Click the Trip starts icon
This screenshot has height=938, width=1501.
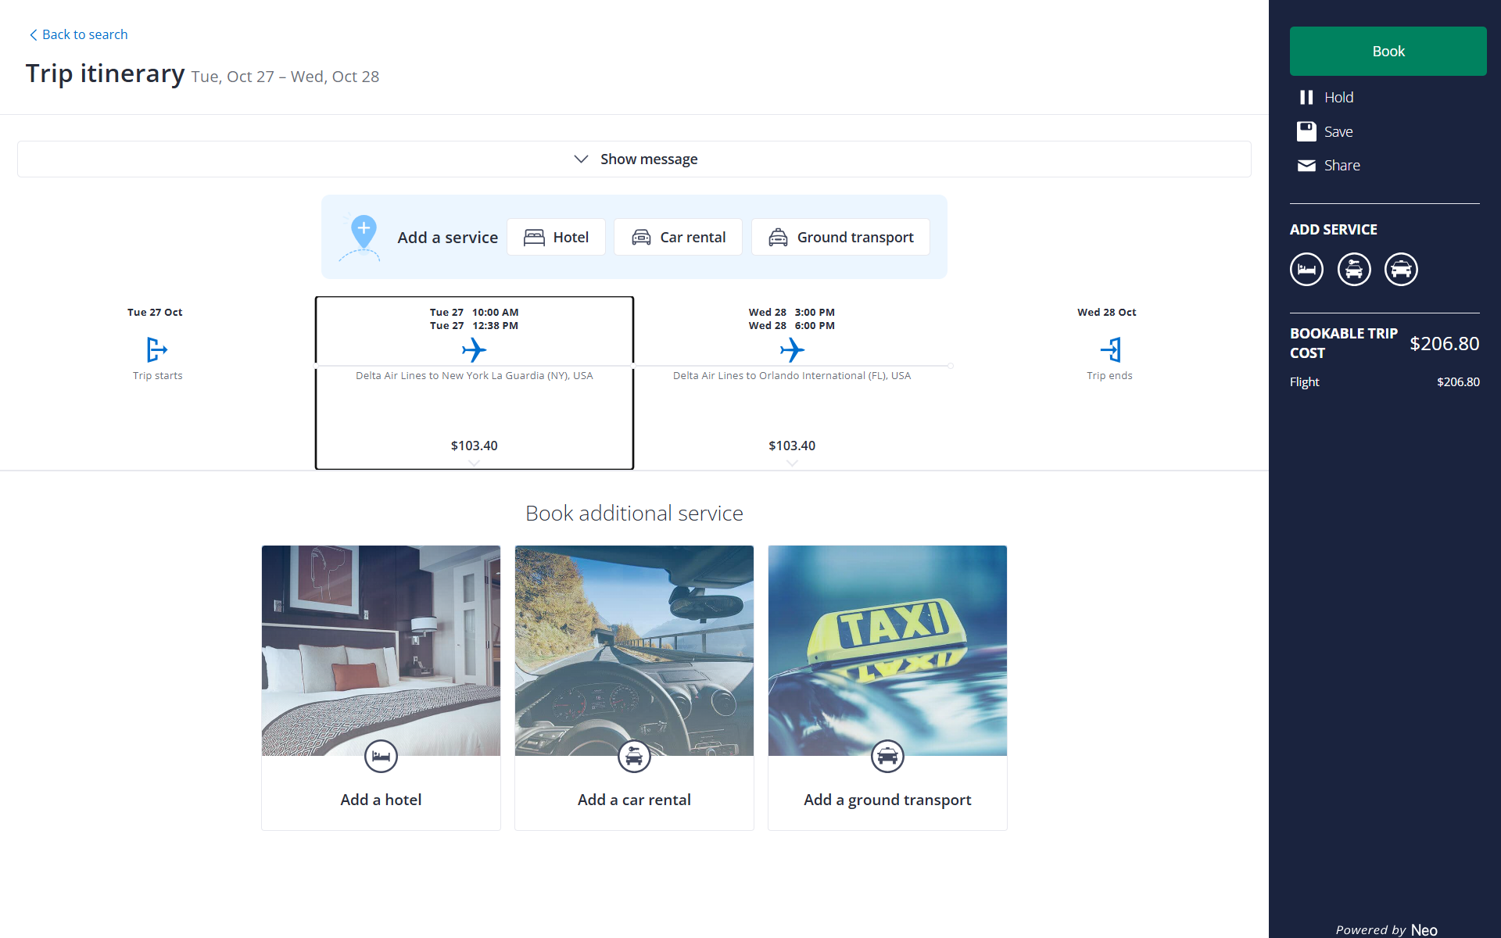(157, 349)
